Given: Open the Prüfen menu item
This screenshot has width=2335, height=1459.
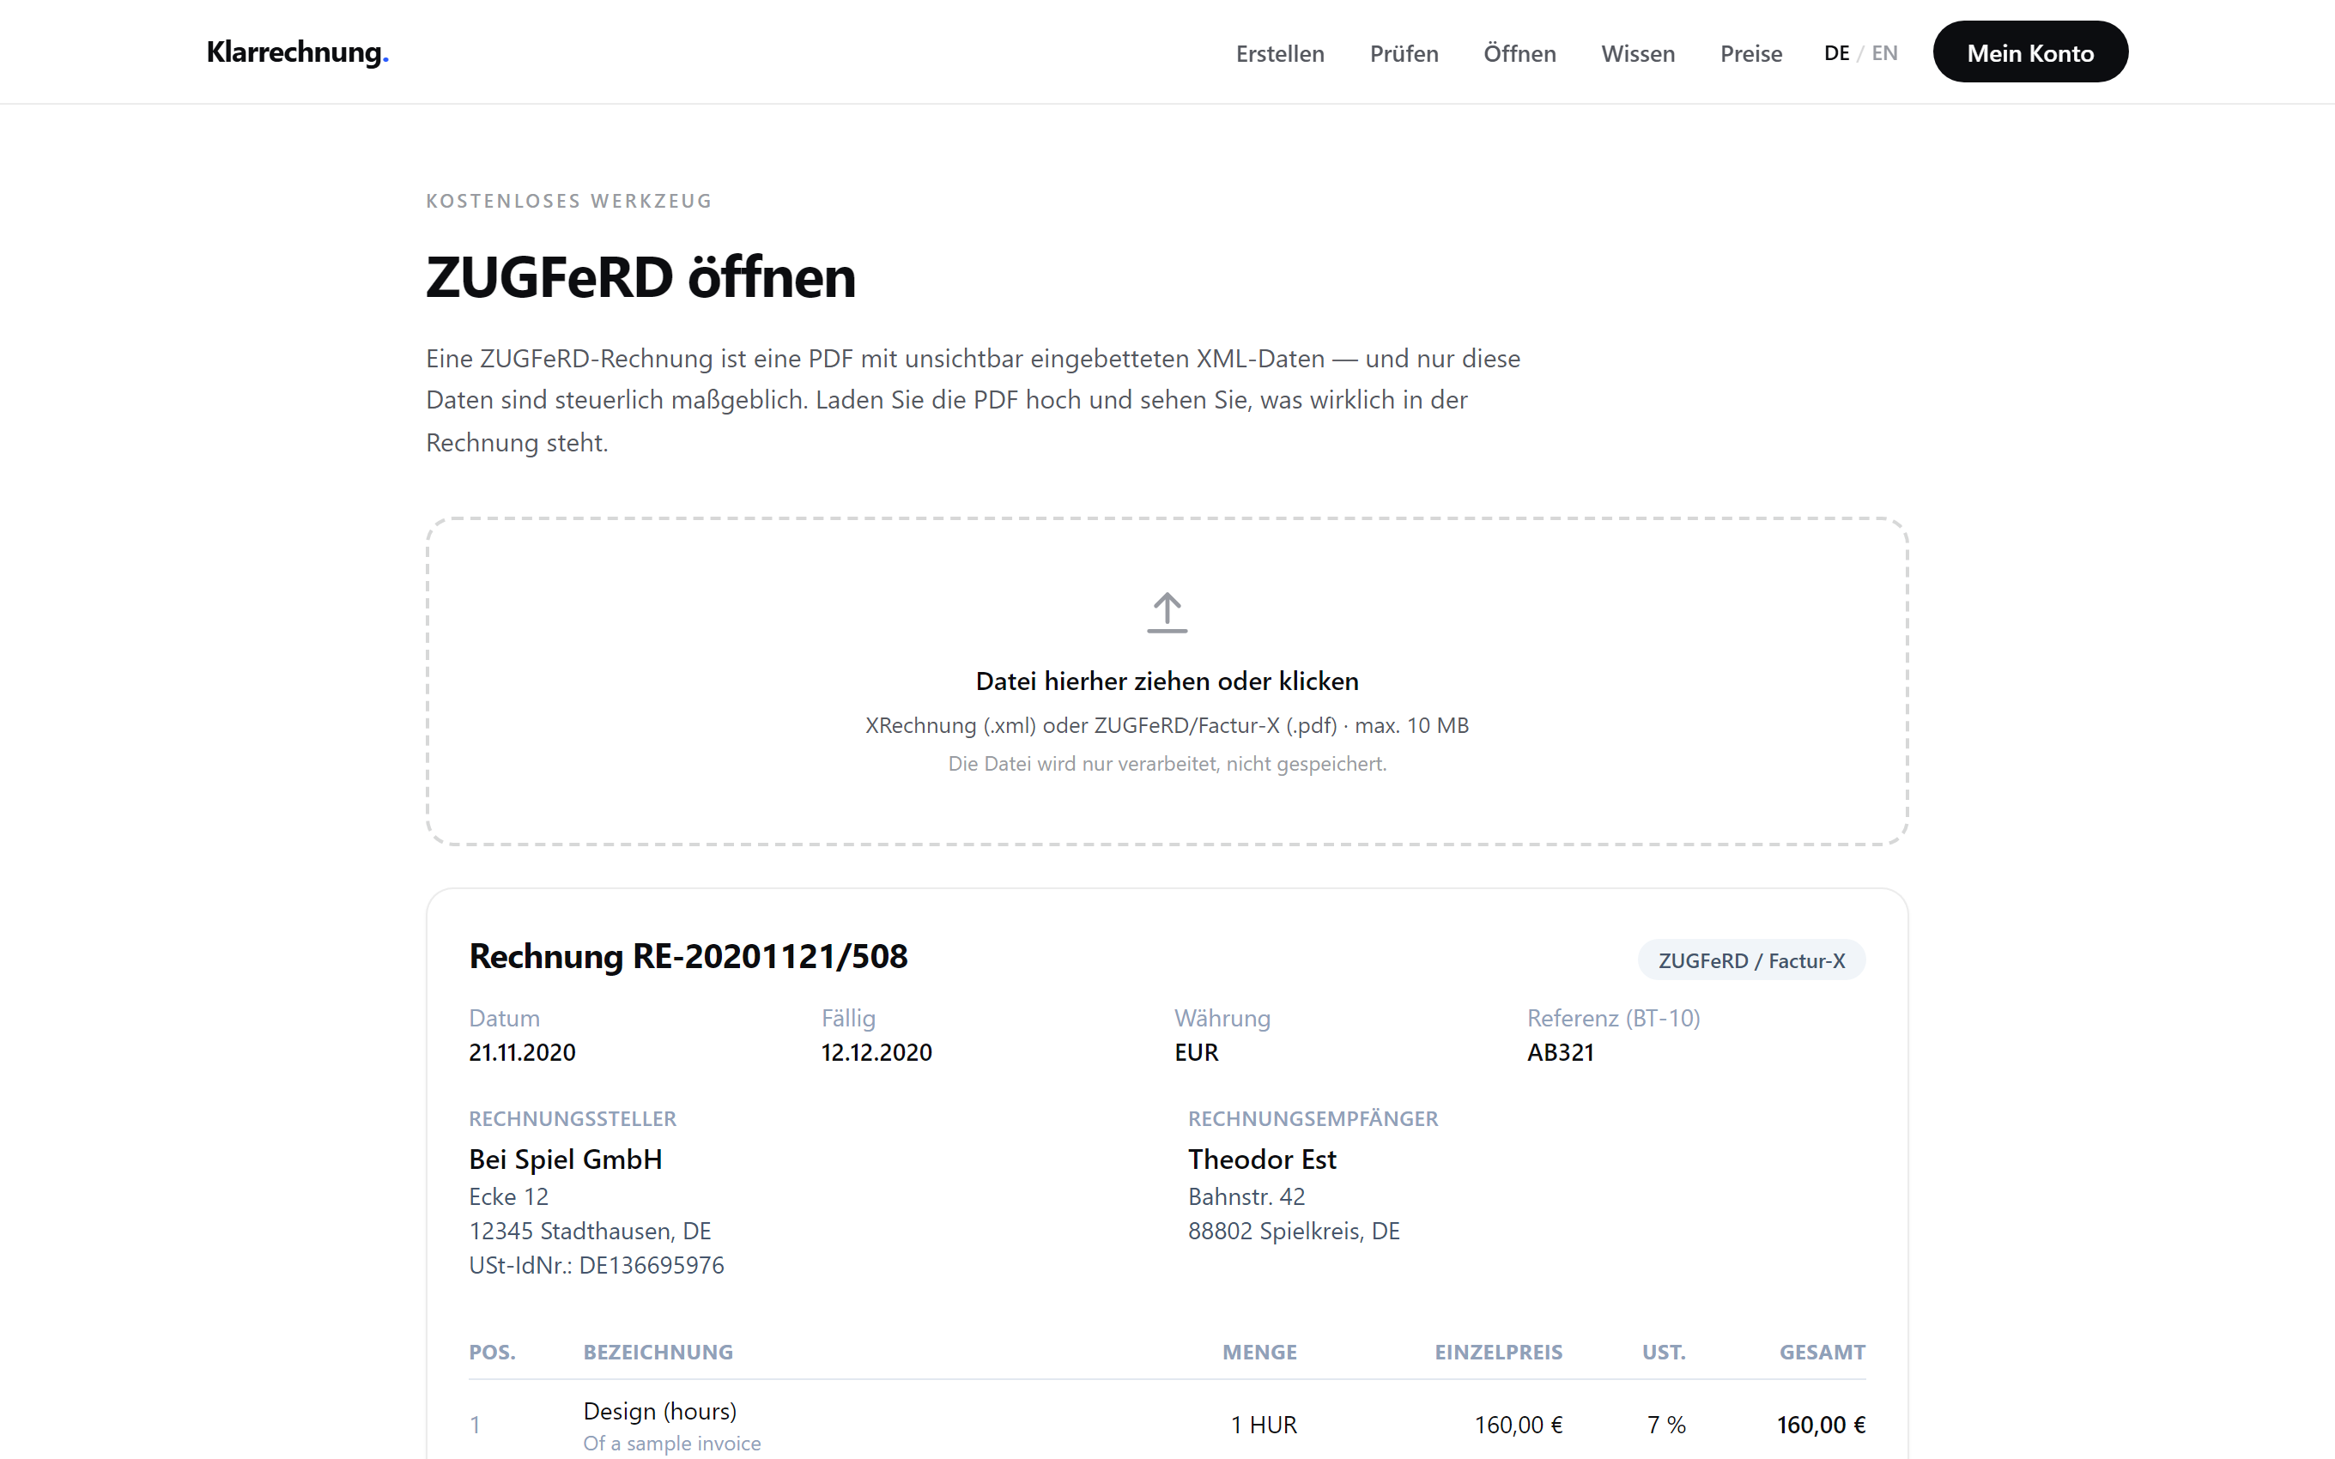Looking at the screenshot, I should (1404, 53).
